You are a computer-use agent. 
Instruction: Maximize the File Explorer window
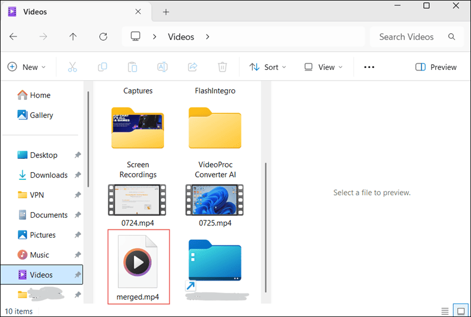(x=427, y=6)
